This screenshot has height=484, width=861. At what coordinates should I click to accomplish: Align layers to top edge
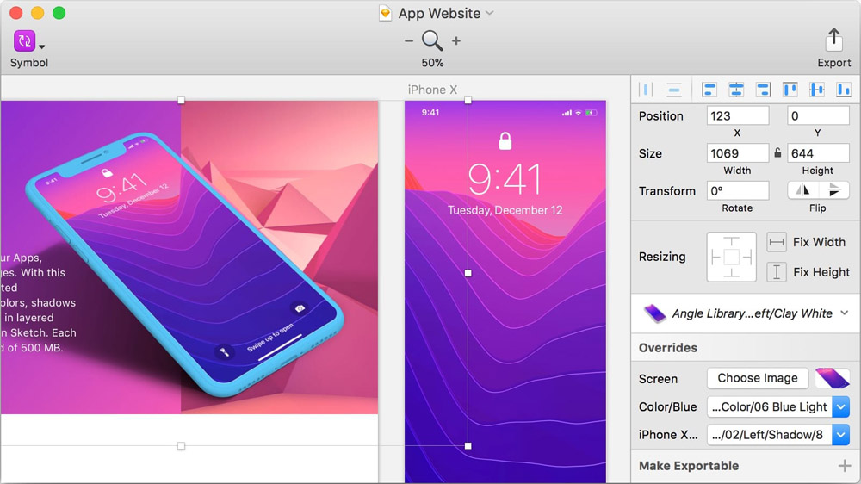point(790,90)
